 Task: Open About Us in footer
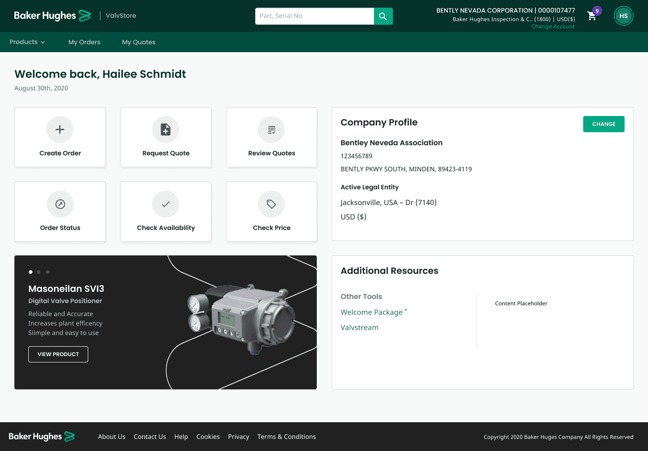(112, 437)
